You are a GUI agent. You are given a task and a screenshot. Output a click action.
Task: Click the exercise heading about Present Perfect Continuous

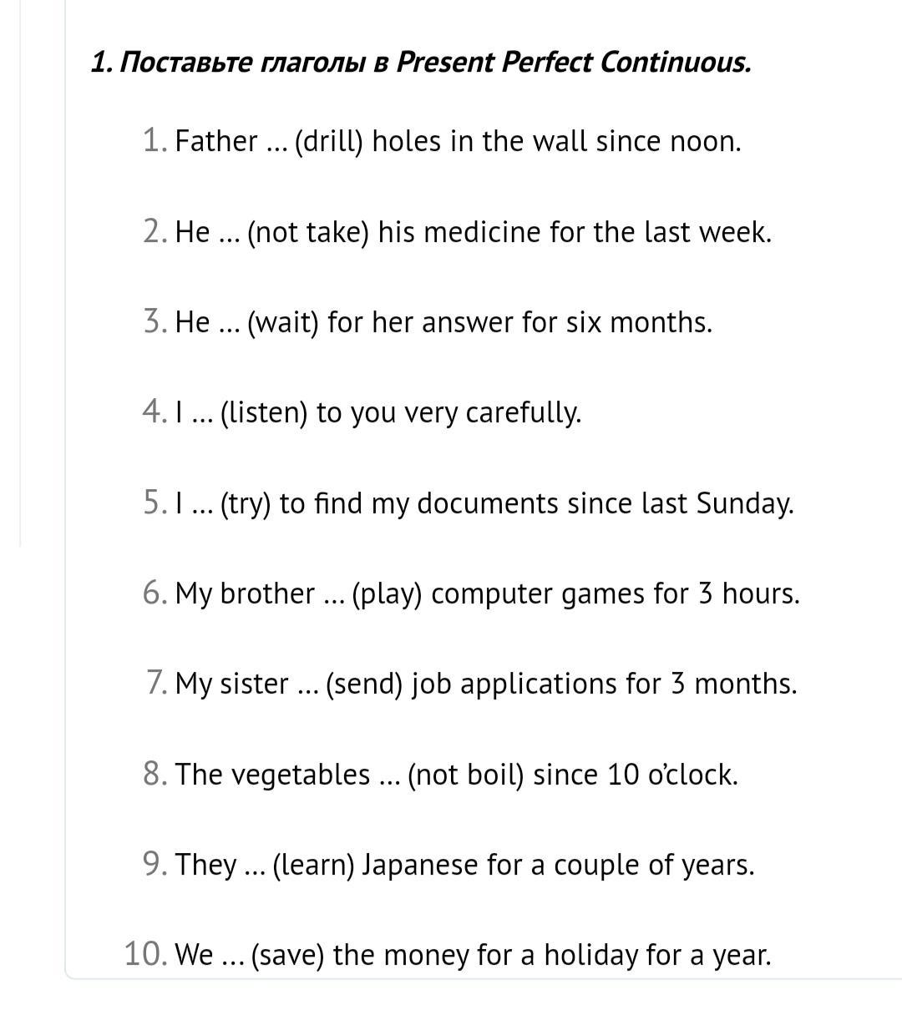point(421,63)
